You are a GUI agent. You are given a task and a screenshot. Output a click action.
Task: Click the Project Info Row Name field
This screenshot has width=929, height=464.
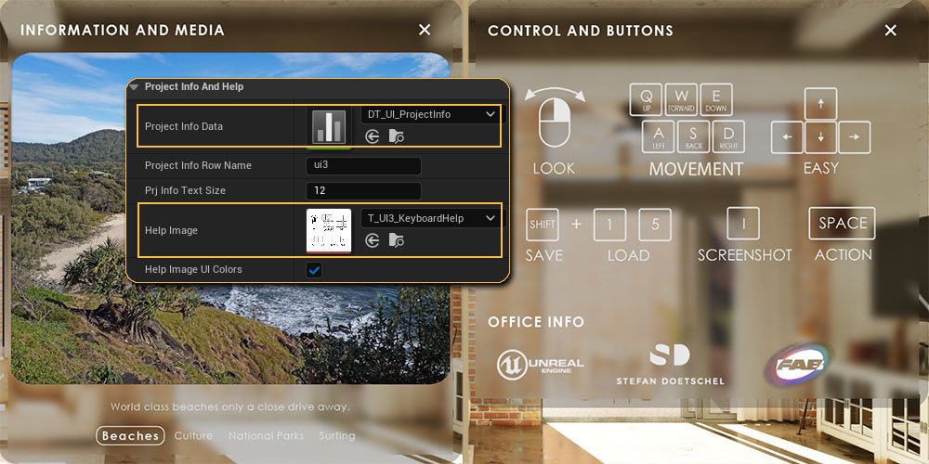tap(363, 166)
